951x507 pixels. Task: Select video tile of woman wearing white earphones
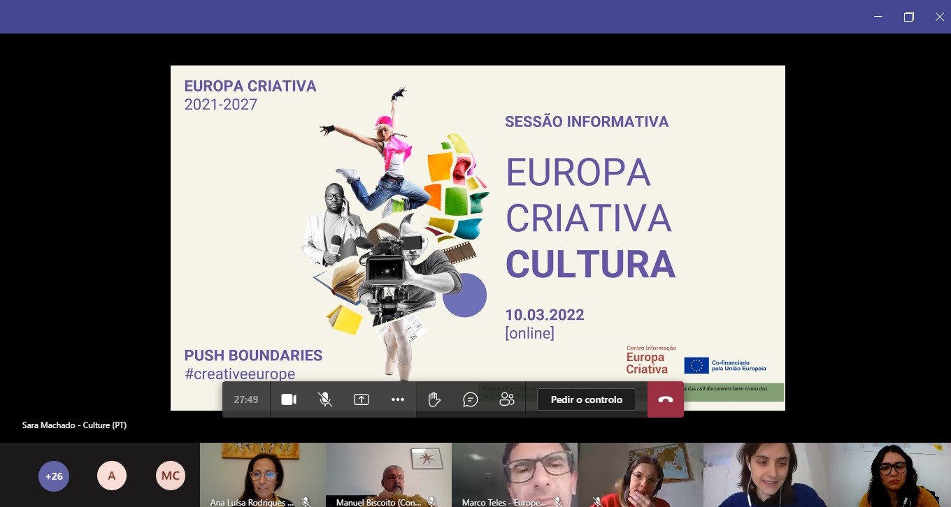click(766, 475)
